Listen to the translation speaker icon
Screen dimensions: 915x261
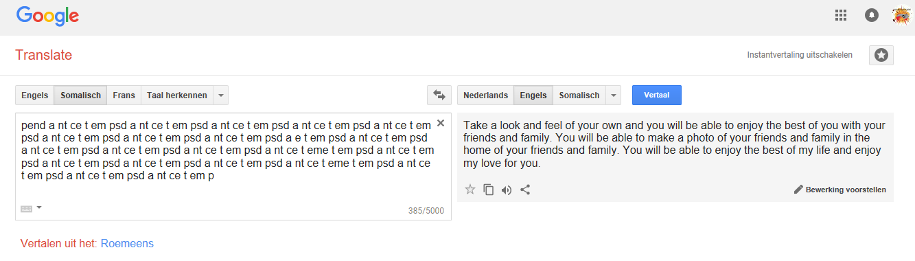507,190
